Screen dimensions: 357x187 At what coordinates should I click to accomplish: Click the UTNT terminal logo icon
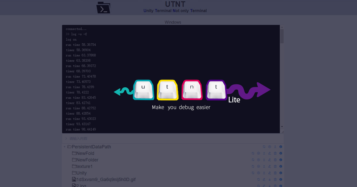click(103, 7)
